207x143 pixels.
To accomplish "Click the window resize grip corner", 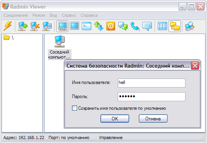I will [203, 139].
